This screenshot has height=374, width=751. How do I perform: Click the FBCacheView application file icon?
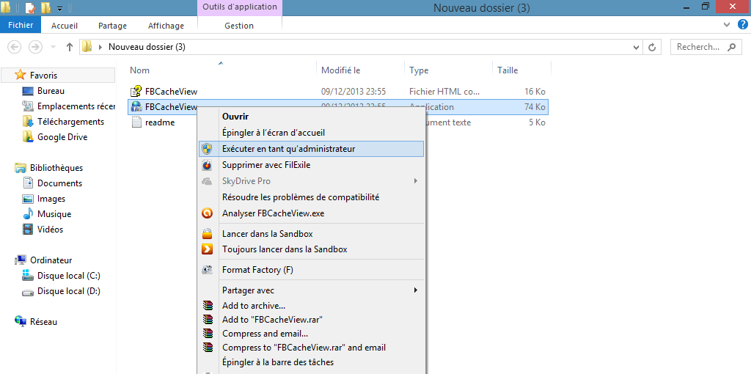click(x=136, y=107)
